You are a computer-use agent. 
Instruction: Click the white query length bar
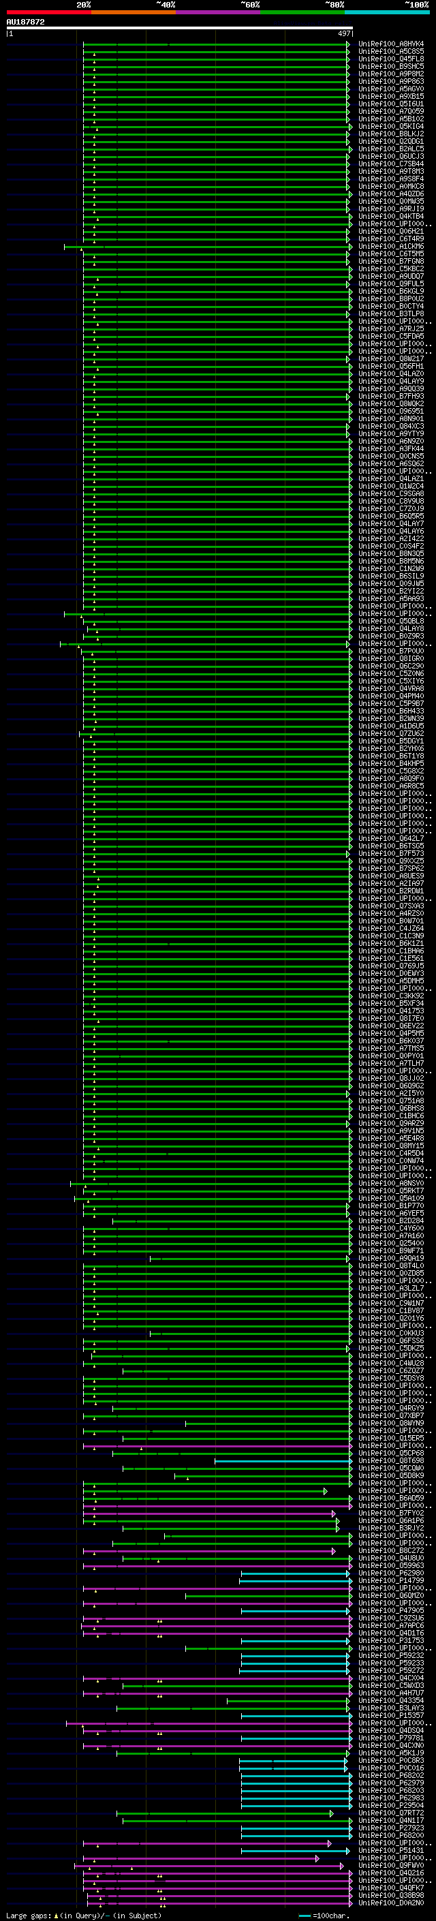[179, 29]
